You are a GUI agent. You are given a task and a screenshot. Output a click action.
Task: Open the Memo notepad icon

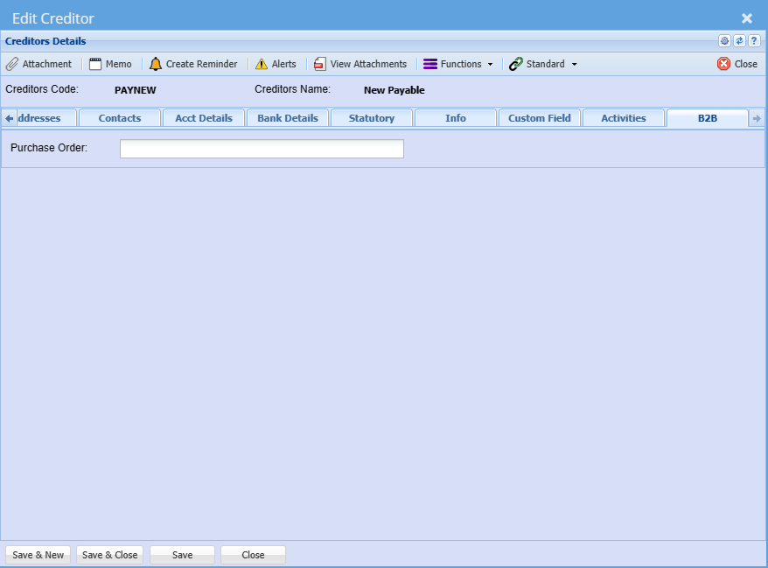coord(95,64)
